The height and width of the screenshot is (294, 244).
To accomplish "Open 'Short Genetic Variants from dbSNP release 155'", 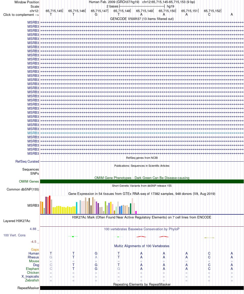I will point(142,186).
